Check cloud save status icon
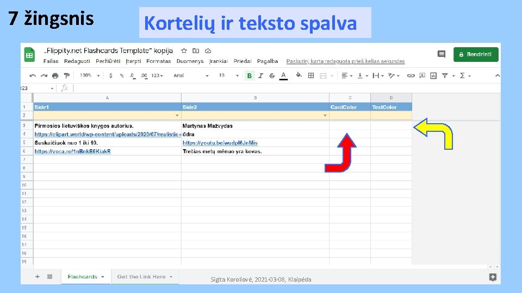522x293 pixels. point(208,51)
